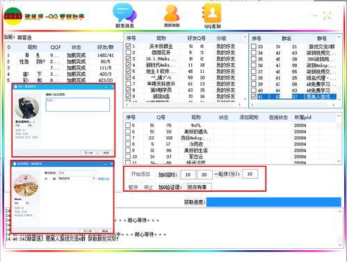Click the 群号 column header in group list
Screen dimensions: 347x262
click(x=322, y=38)
